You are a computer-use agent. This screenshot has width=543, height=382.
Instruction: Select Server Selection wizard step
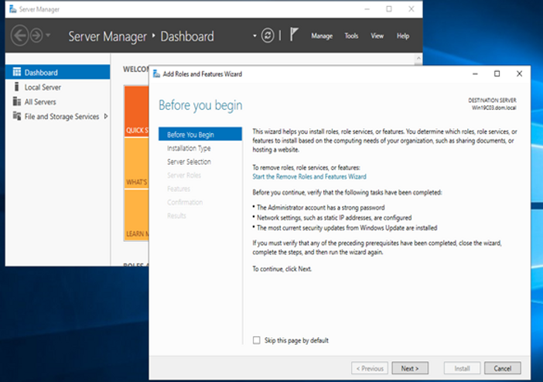point(189,162)
